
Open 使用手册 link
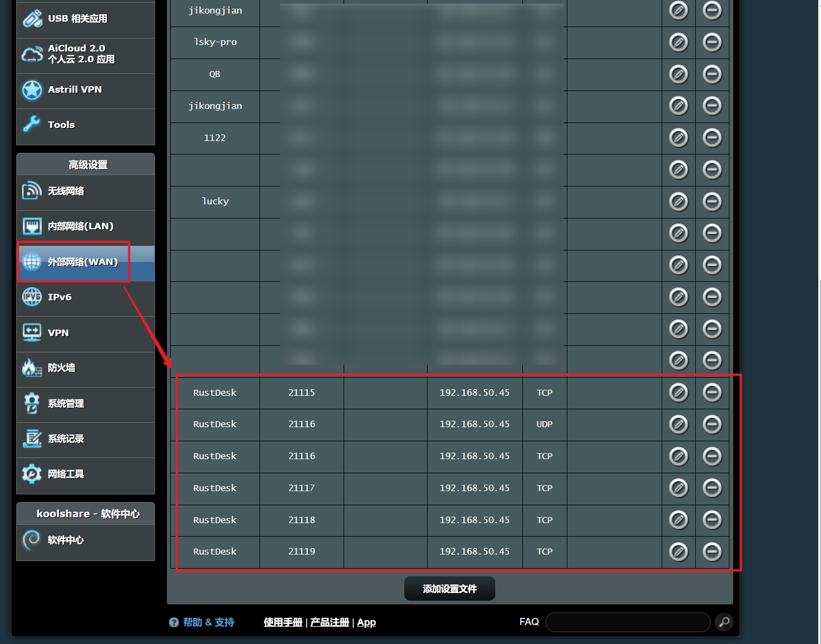283,622
